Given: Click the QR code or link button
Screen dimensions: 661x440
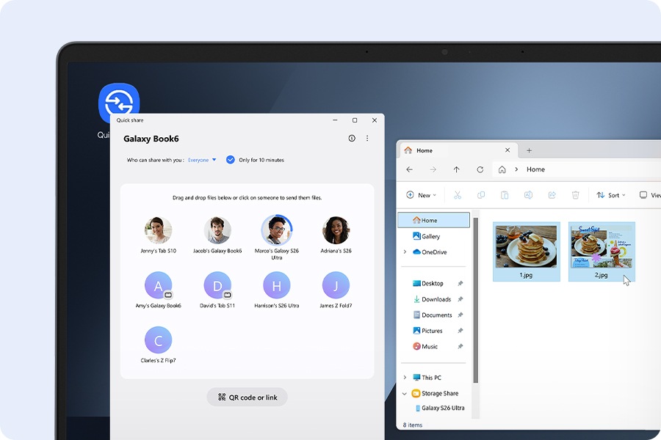Looking at the screenshot, I should point(247,397).
